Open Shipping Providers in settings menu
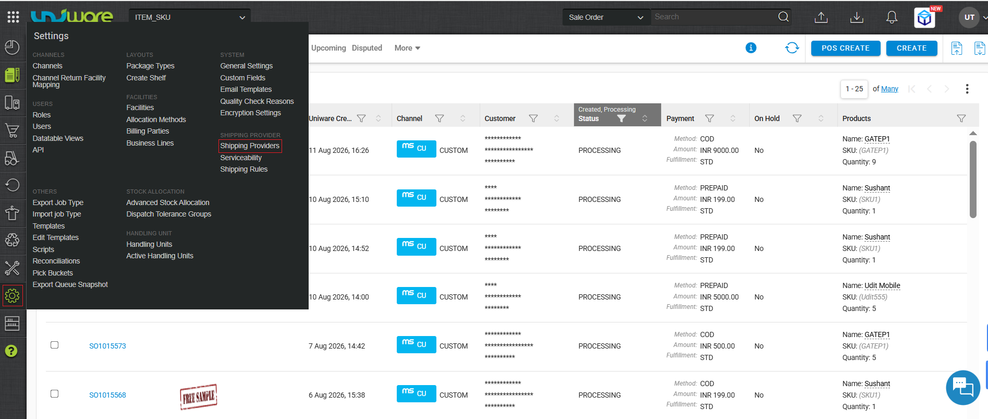The height and width of the screenshot is (419, 988). pyautogui.click(x=250, y=146)
